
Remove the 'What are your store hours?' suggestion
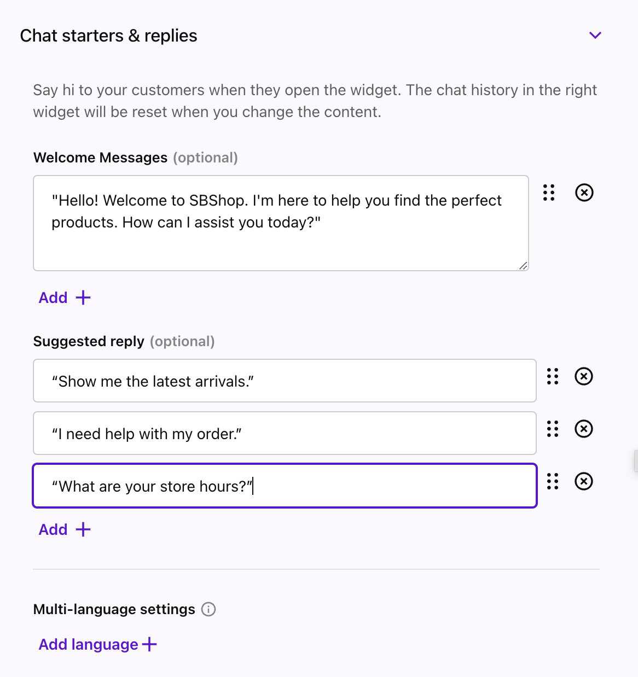[x=585, y=482]
